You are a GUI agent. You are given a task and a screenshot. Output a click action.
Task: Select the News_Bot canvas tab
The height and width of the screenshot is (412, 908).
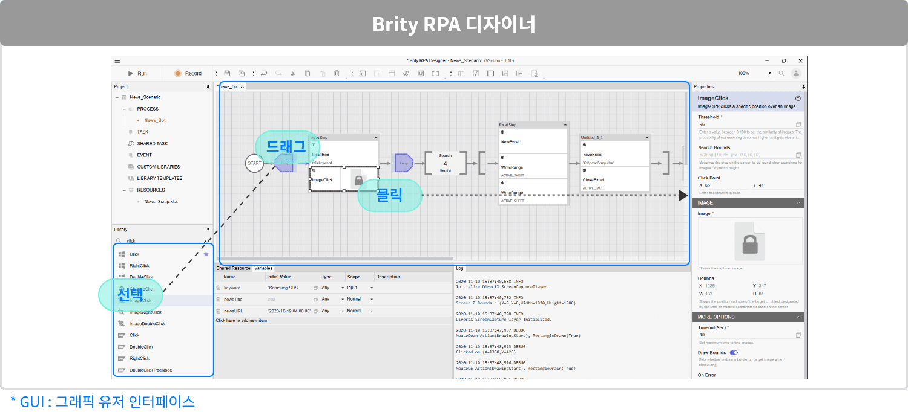pos(230,86)
